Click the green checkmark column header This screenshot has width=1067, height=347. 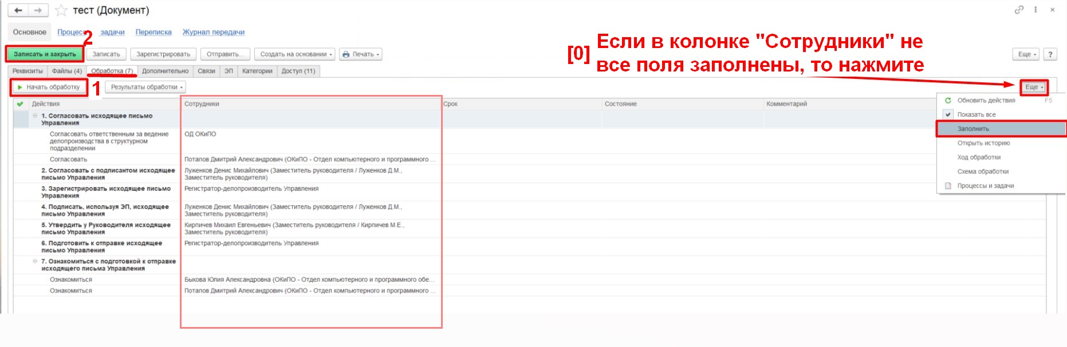click(21, 104)
